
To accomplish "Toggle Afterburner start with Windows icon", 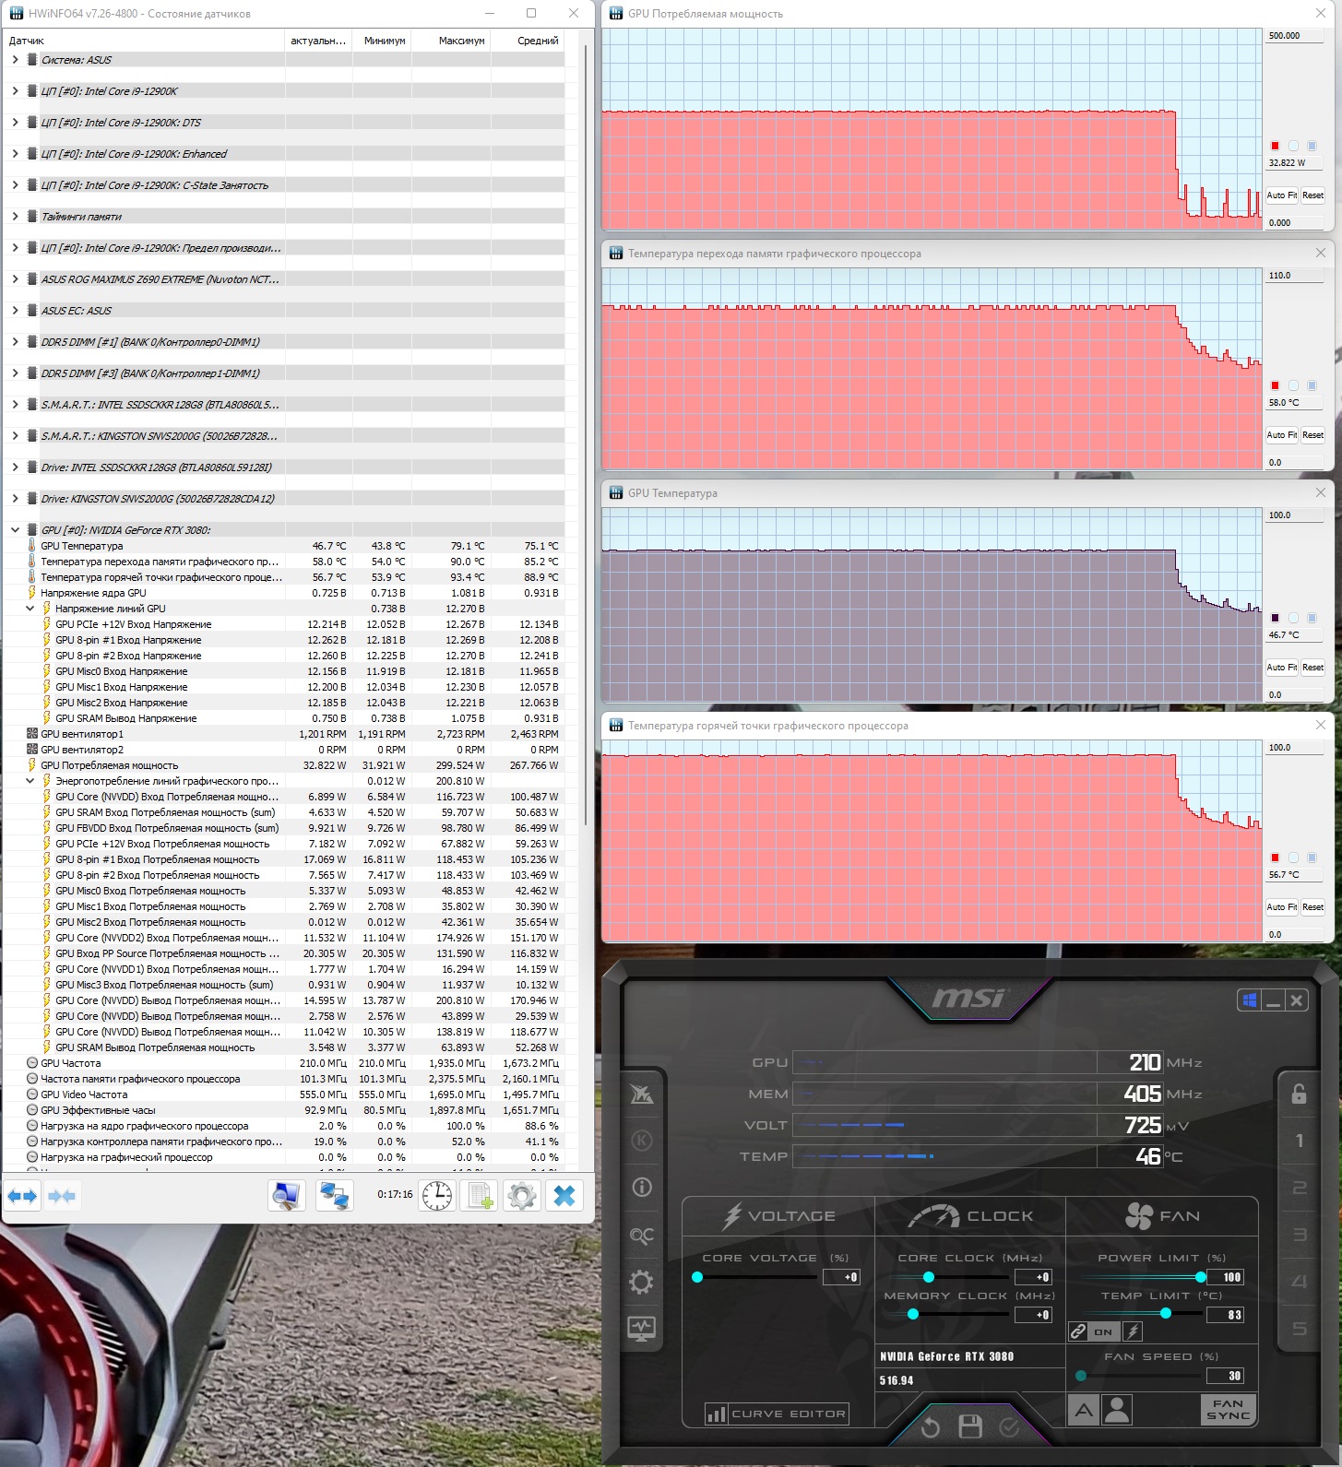I will click(x=1250, y=1000).
